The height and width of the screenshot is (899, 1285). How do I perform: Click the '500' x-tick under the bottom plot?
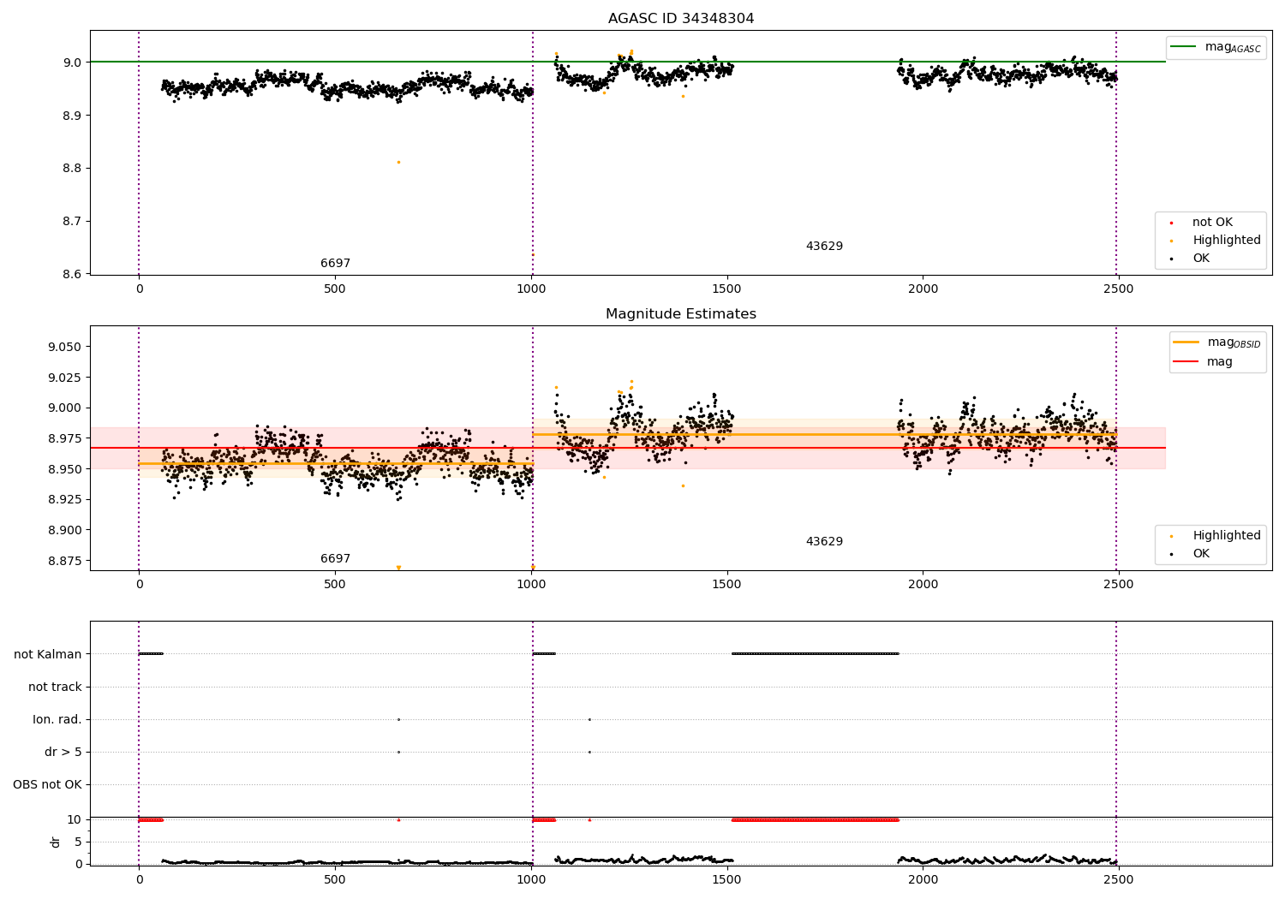[335, 879]
